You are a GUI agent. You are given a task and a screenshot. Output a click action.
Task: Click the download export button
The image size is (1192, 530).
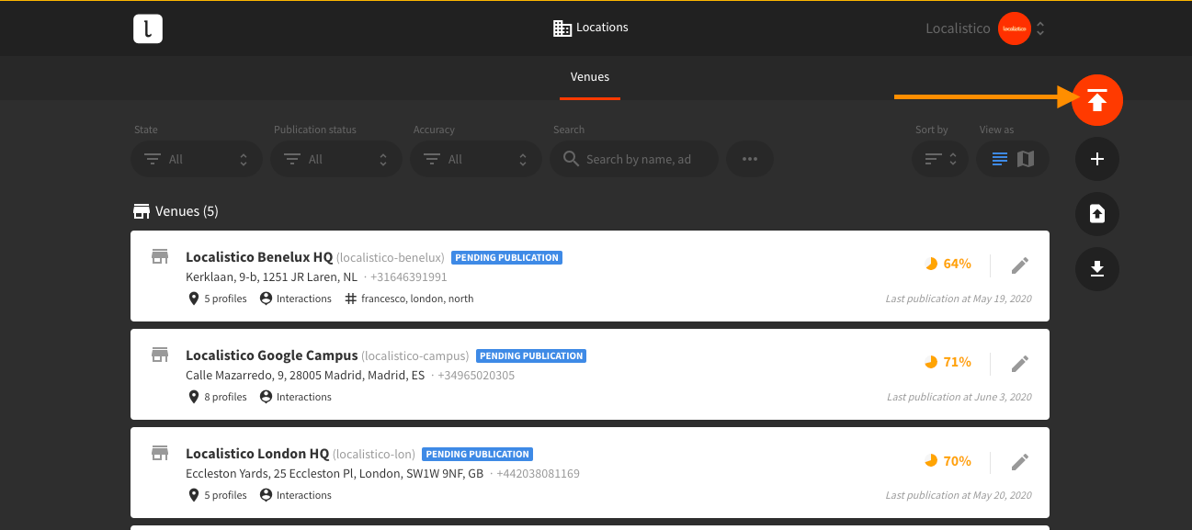point(1097,269)
